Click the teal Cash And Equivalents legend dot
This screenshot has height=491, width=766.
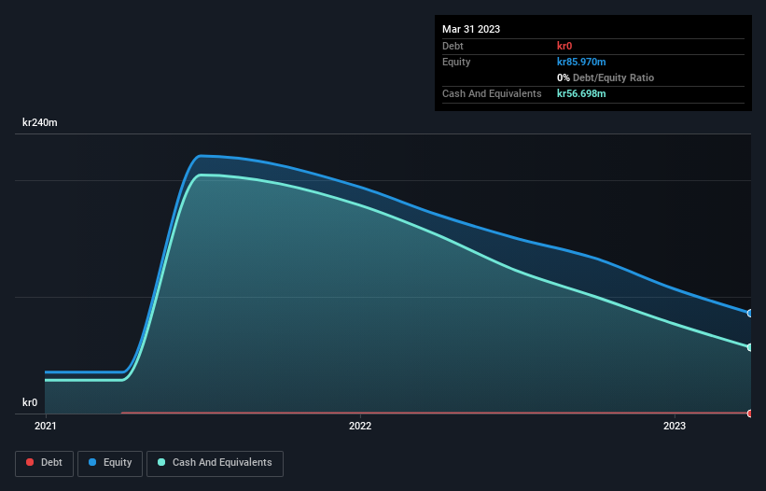pos(161,462)
